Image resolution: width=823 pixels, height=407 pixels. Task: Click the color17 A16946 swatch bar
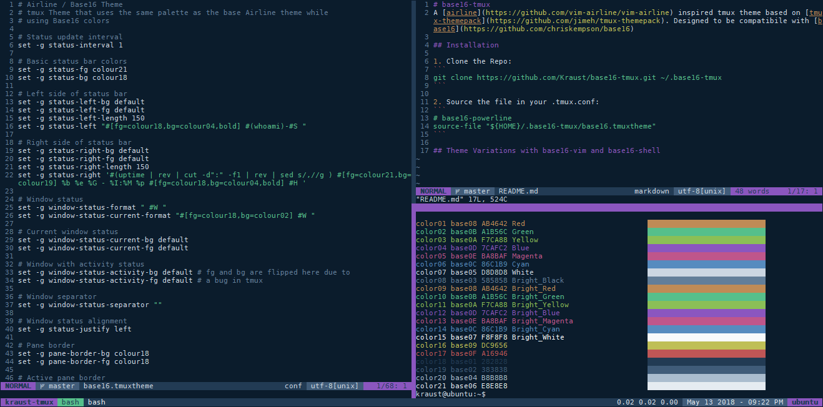706,353
